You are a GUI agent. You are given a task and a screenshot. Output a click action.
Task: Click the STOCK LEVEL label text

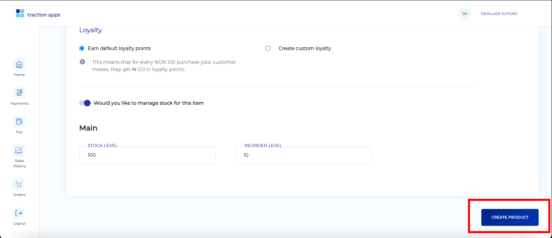tap(103, 145)
